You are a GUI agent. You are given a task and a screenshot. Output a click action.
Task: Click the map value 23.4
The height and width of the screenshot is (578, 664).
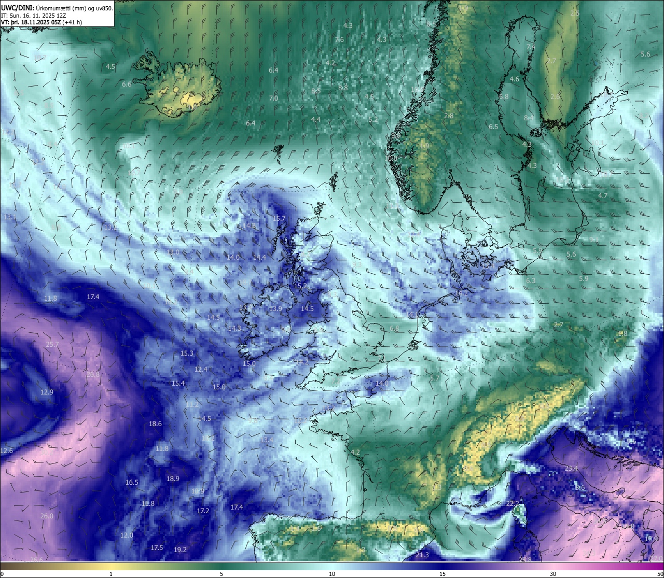[x=571, y=468]
